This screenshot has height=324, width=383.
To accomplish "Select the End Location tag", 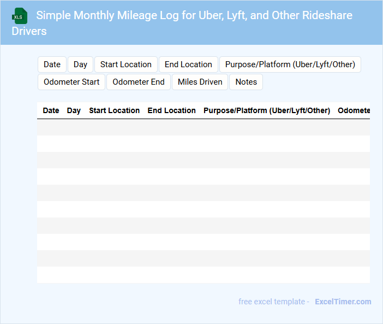I will pyautogui.click(x=188, y=64).
